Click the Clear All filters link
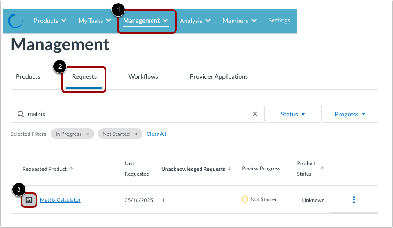 156,134
